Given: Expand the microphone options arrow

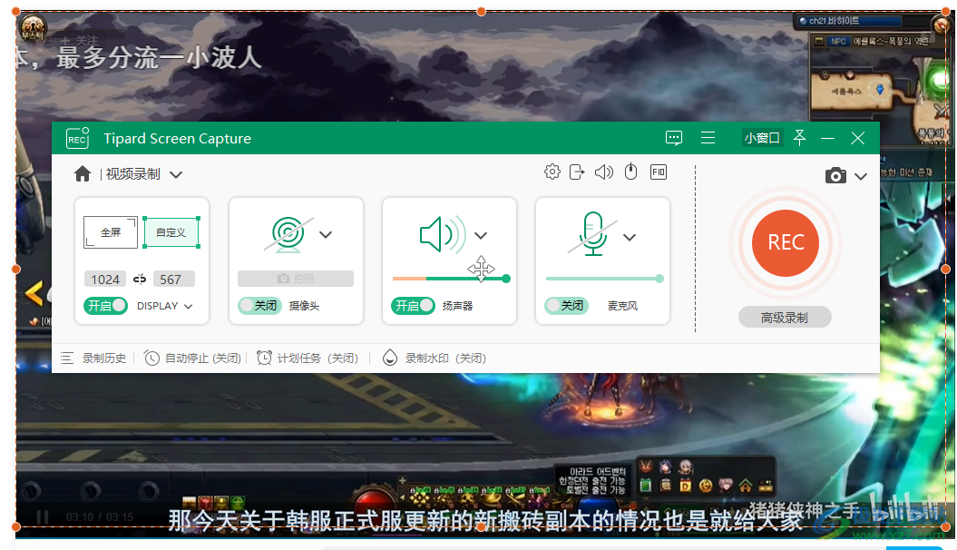Looking at the screenshot, I should [630, 238].
